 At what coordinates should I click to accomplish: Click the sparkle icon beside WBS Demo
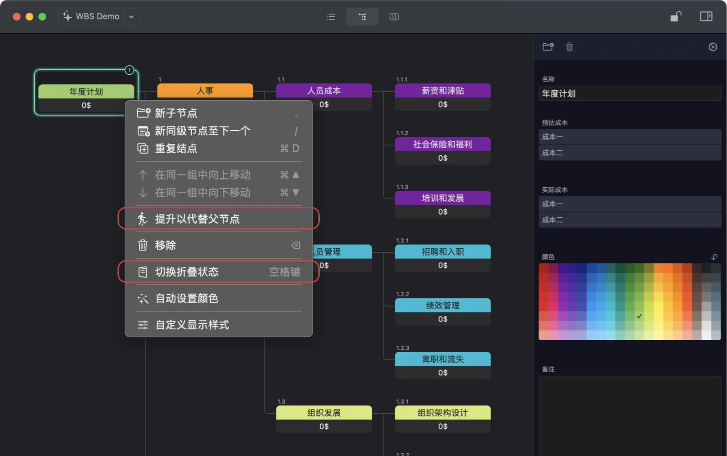[67, 16]
